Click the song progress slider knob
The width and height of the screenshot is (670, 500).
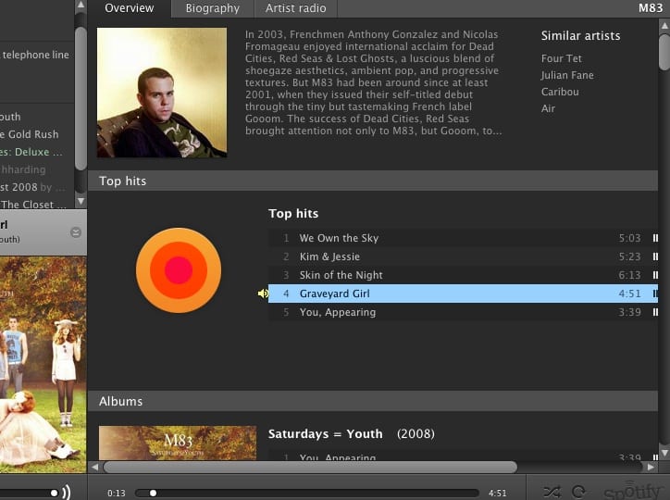(x=153, y=493)
